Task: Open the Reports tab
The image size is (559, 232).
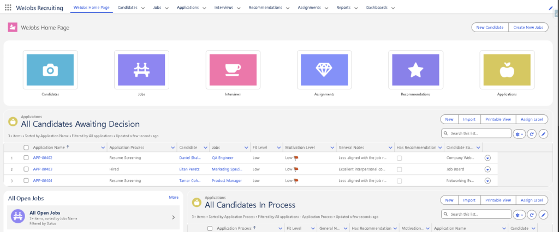Action: pos(343,8)
